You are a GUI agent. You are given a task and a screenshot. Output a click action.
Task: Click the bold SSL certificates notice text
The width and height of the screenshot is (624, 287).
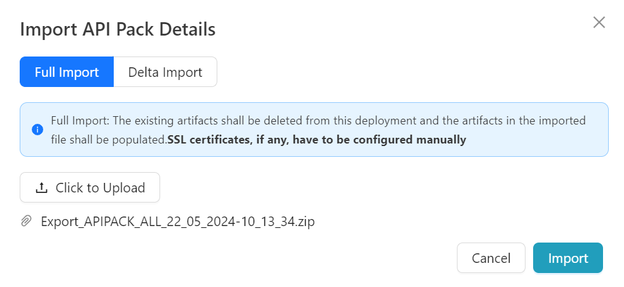(316, 140)
